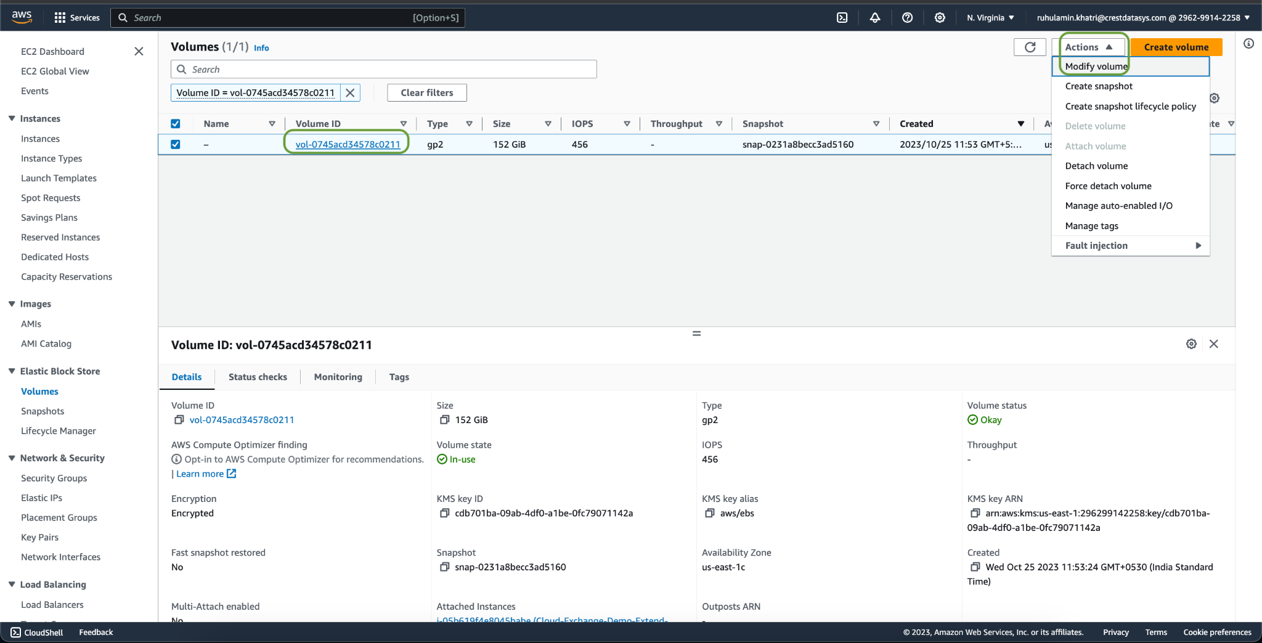1262x643 pixels.
Task: Click the Create volume button
Action: pos(1176,47)
